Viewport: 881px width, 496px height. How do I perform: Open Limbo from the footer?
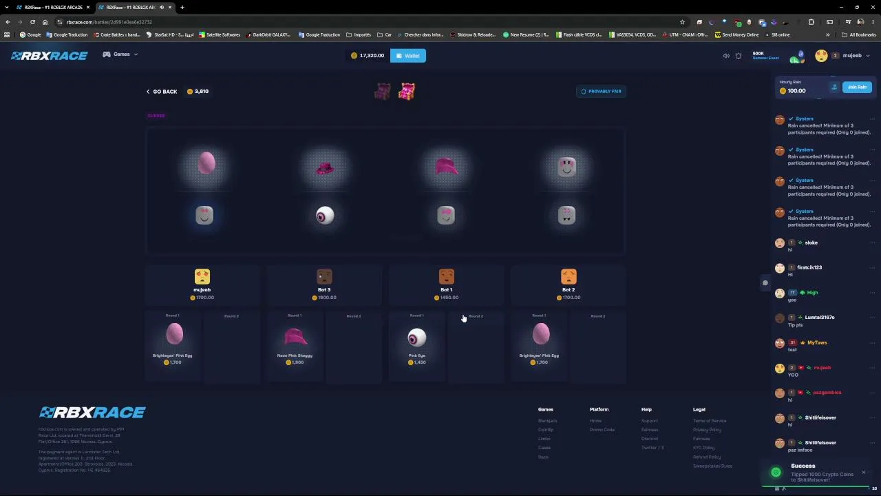point(544,439)
